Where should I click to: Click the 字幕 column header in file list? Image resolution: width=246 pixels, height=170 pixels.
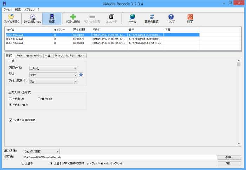(181, 30)
